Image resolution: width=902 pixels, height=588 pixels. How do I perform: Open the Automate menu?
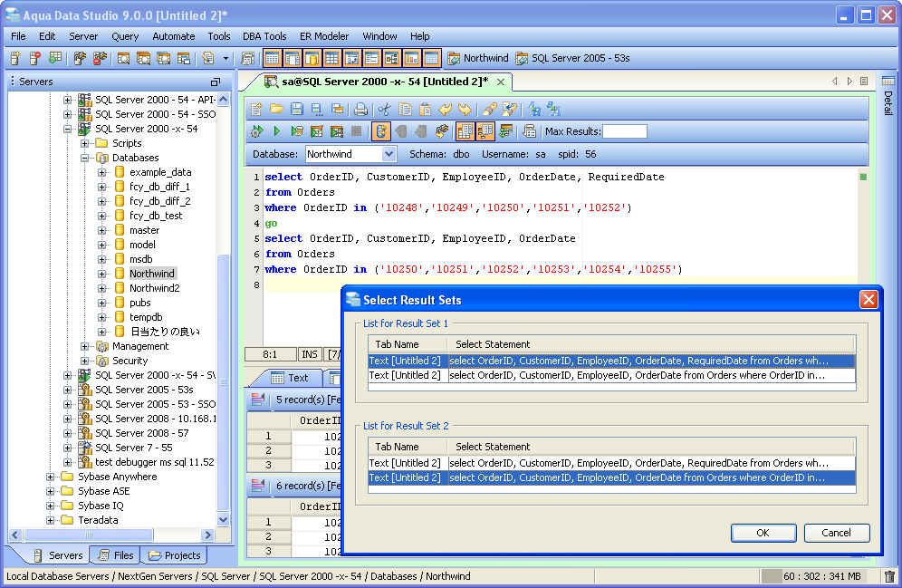coord(174,36)
